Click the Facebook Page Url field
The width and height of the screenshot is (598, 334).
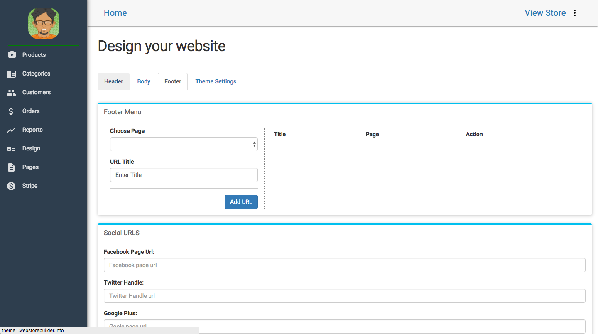click(x=344, y=265)
